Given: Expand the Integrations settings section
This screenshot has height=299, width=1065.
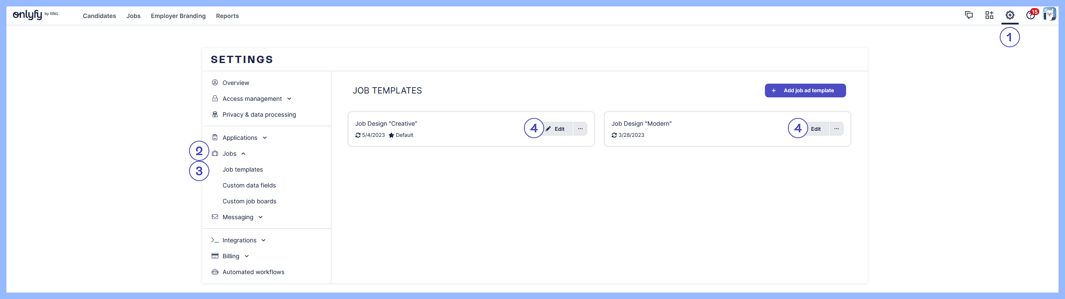Looking at the screenshot, I should click(239, 240).
